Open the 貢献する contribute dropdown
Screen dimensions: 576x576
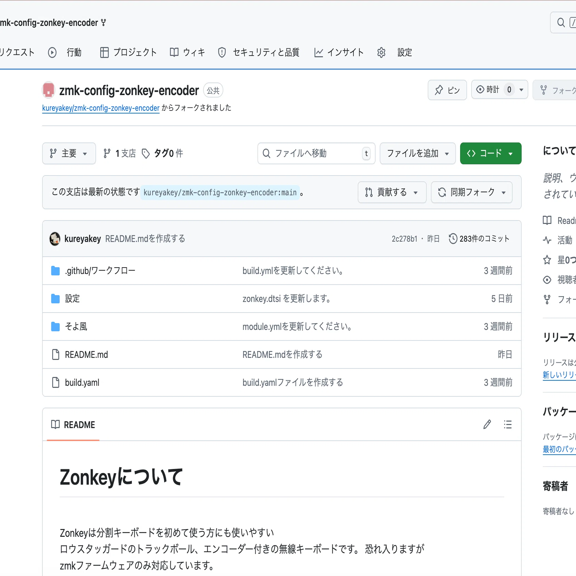[392, 192]
